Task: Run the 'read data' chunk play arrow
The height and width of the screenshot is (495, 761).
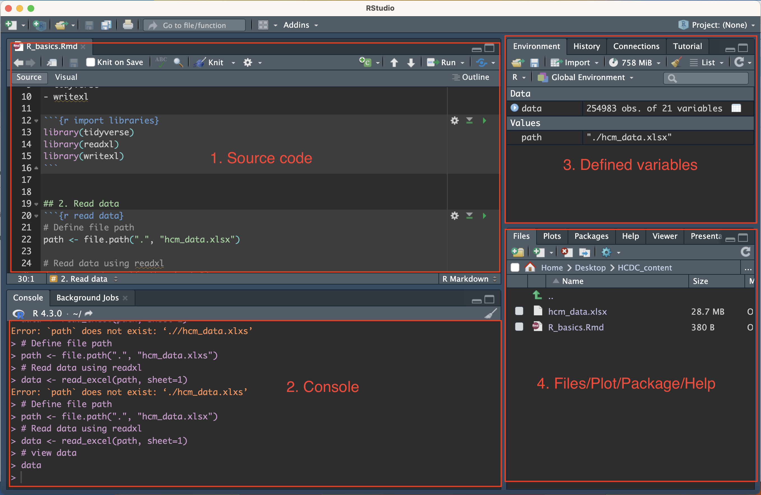Action: (484, 216)
